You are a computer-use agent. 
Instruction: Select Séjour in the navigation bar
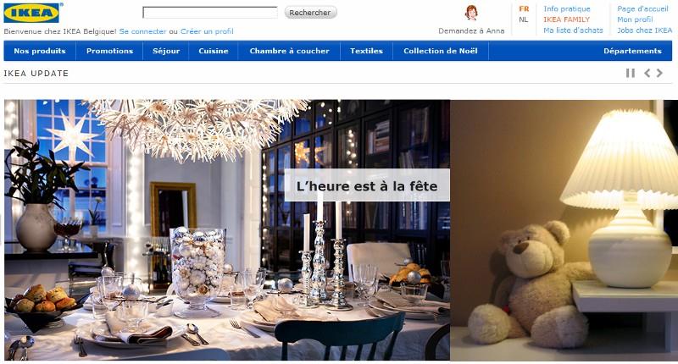(x=166, y=51)
